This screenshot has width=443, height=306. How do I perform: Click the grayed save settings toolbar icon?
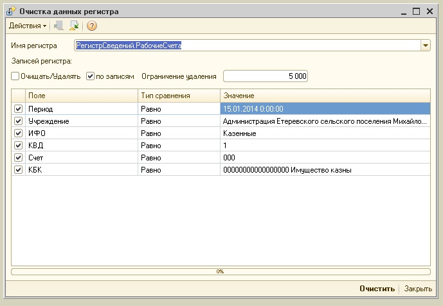(59, 26)
